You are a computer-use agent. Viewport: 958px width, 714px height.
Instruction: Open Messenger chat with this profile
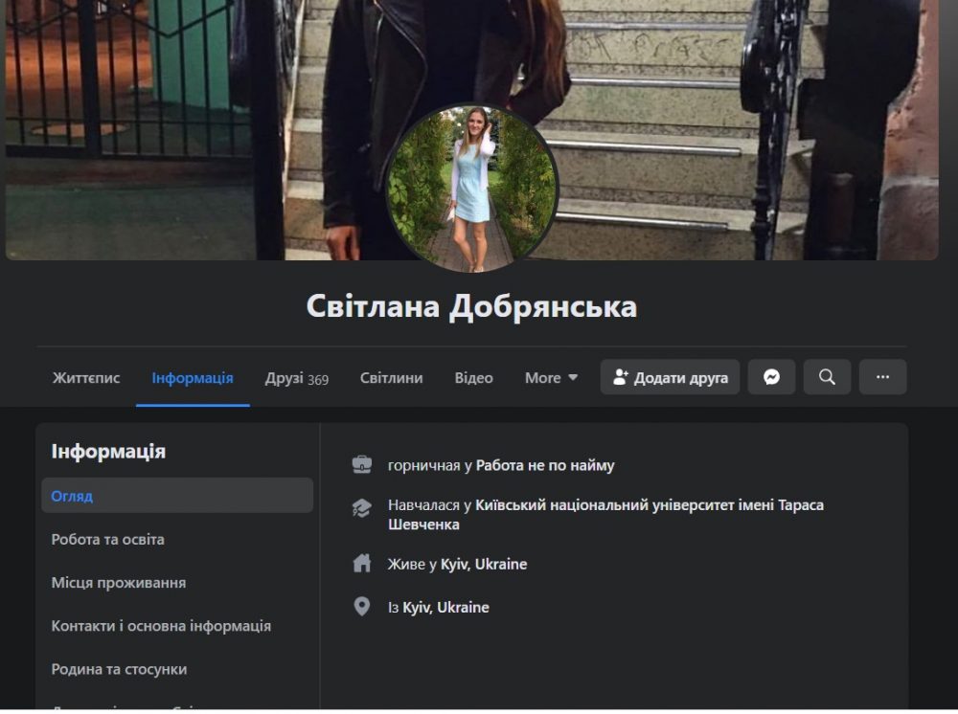(x=771, y=377)
